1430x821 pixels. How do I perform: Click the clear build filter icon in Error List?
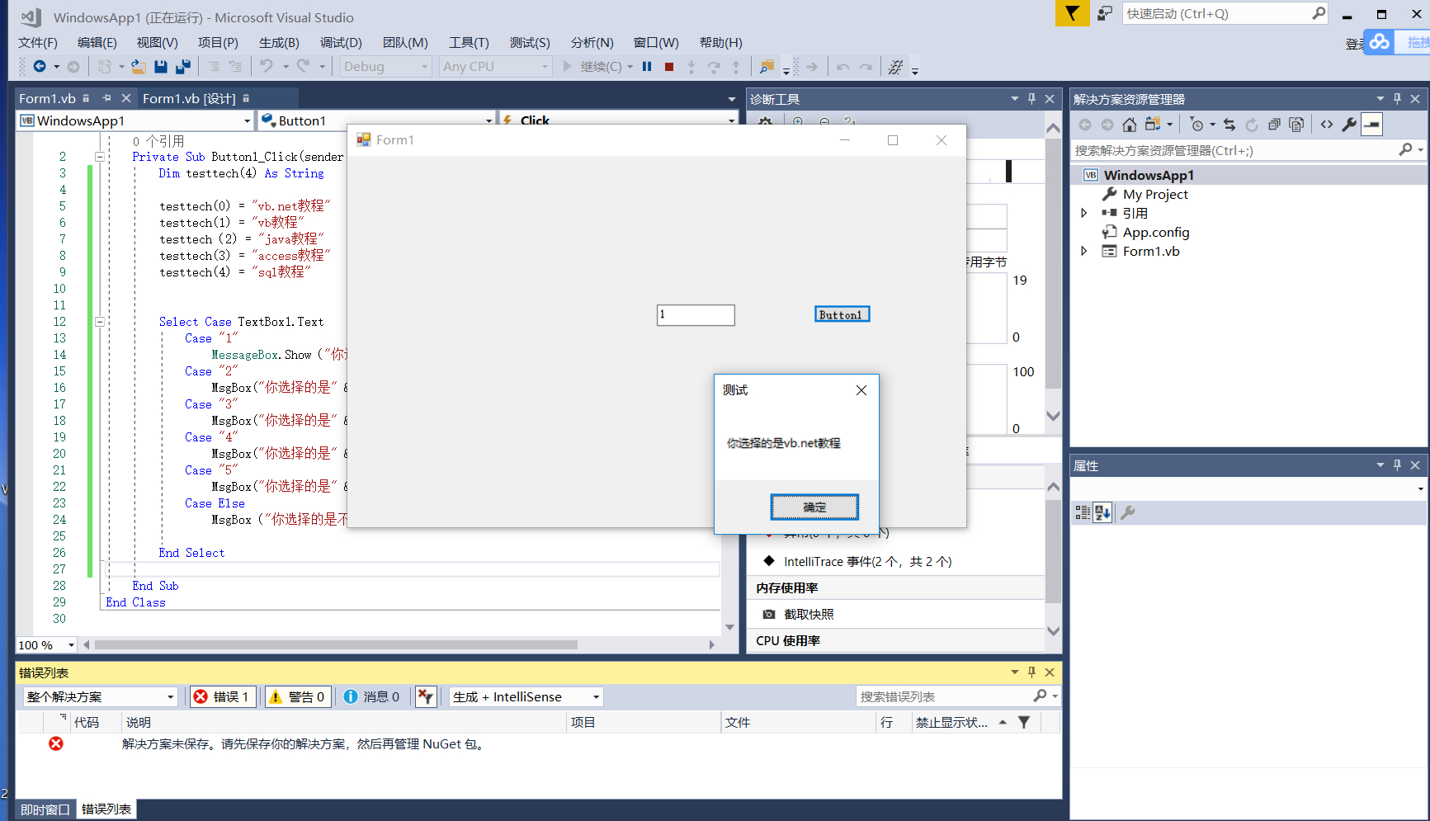click(x=425, y=696)
